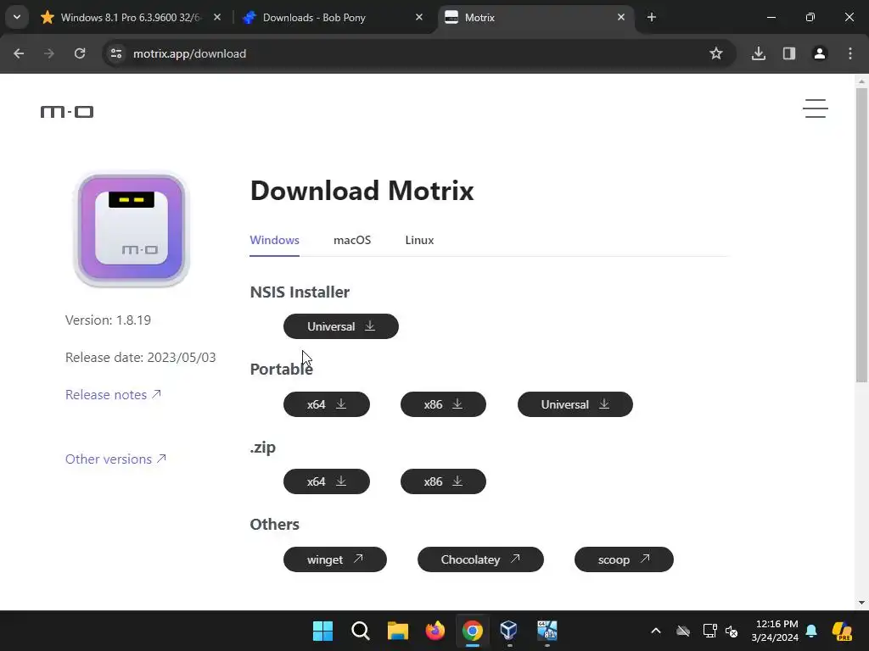The image size is (869, 651).
Task: Open the Motrix hamburger menu
Action: [816, 108]
